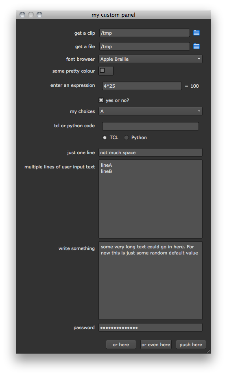Focus the enter an expression field
Image resolution: width=227 pixels, height=376 pixels.
coord(142,86)
